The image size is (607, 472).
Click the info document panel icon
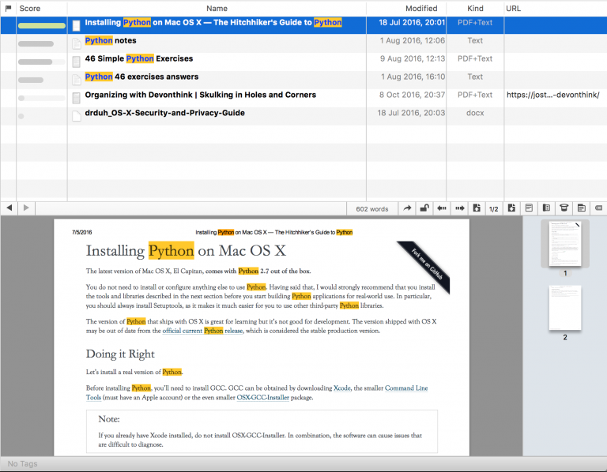click(x=582, y=208)
